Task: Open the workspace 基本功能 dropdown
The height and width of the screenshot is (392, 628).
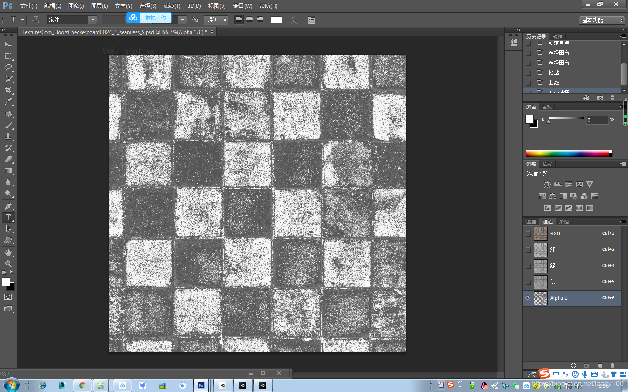Action: (x=602, y=20)
